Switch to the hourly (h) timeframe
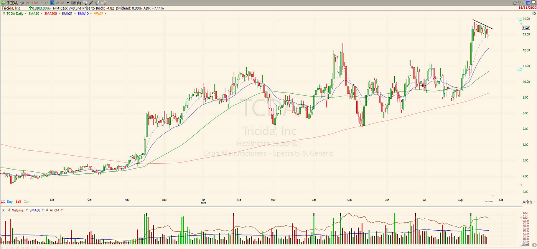Image resolution: width=537 pixels, height=249 pixels. (41, 3)
